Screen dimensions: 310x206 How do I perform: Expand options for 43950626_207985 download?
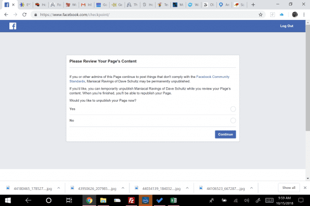123,188
